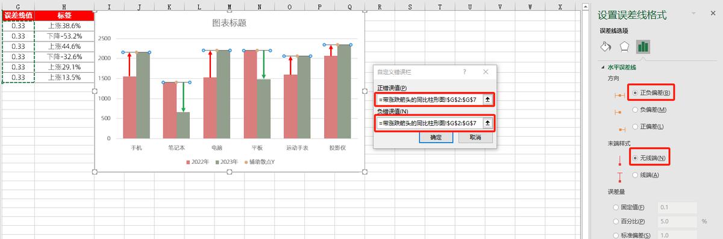Select the 标签 header cell
This screenshot has width=723, height=239.
tap(64, 16)
